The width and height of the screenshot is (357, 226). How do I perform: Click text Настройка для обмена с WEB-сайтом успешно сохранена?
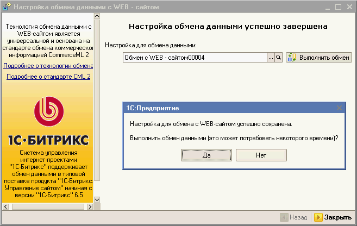coord(211,124)
